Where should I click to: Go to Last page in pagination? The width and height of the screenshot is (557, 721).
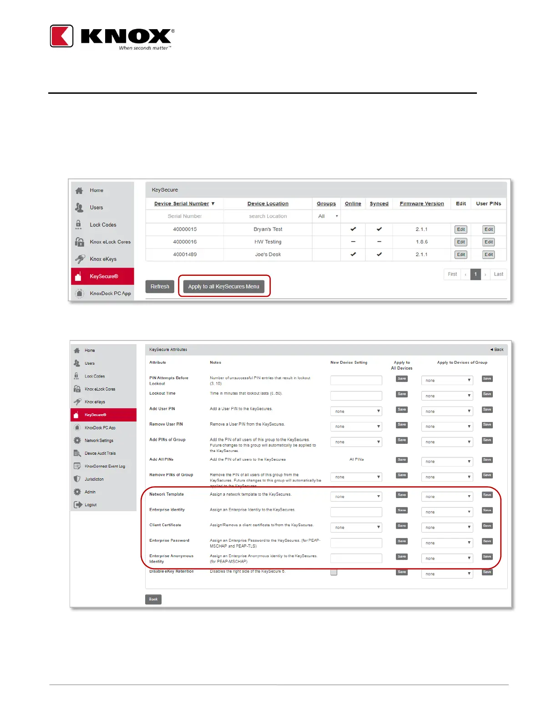click(x=498, y=274)
